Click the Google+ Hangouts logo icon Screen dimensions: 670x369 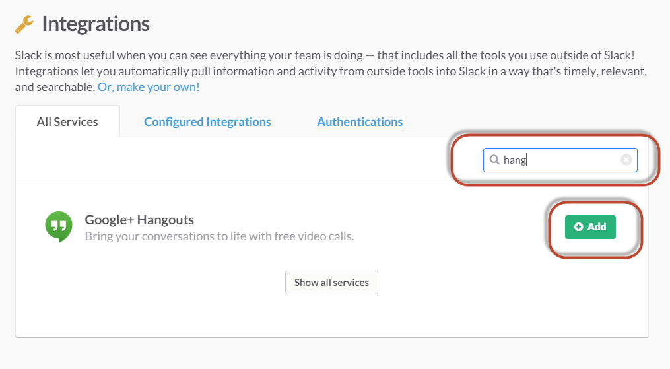[x=59, y=226]
